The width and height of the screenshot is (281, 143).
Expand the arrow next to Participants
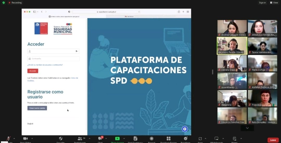[x=90, y=139]
